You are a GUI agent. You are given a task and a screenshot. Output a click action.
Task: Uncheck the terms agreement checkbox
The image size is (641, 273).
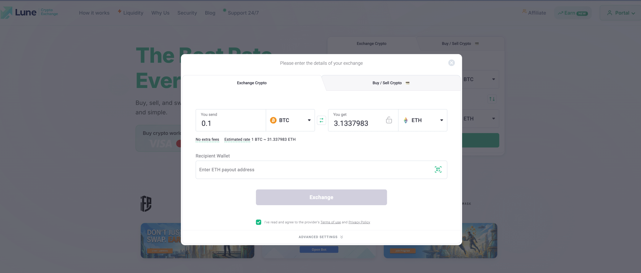[x=258, y=222]
